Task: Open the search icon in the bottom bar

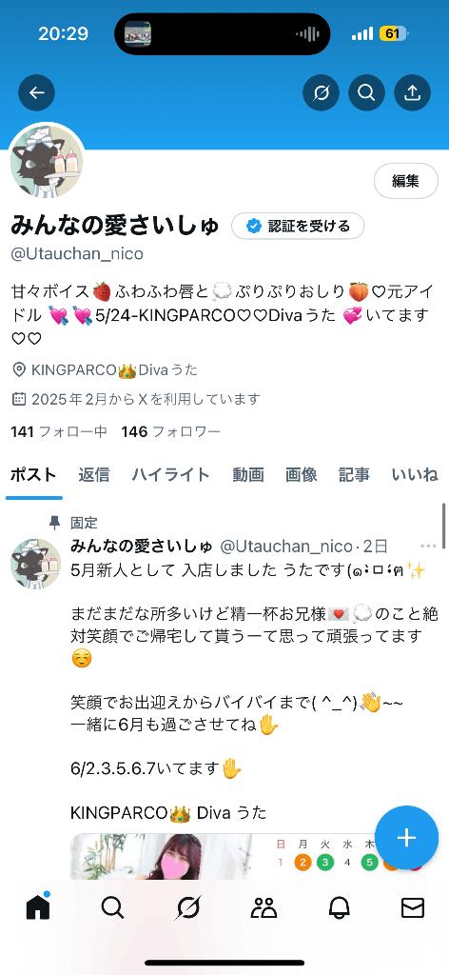Action: click(x=112, y=908)
